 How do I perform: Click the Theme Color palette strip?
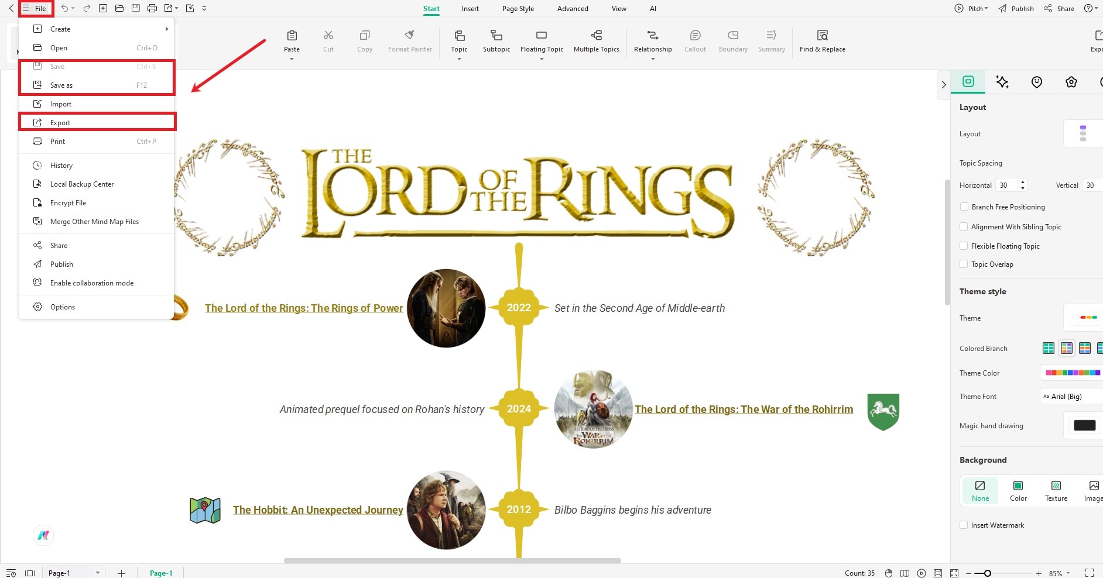[1073, 373]
